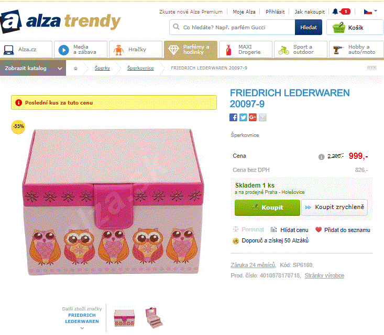Toggle Porovnat to compare product

[248, 229]
